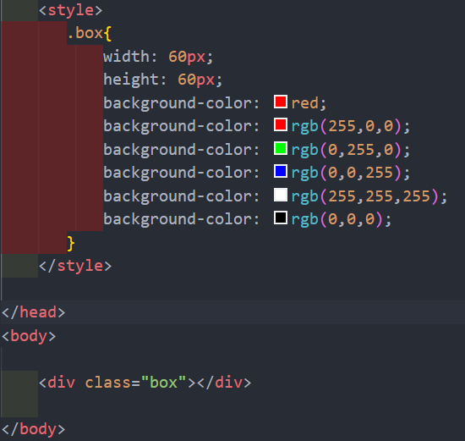The width and height of the screenshot is (465, 441).
Task: Click the opening yellow brace after .box
Action: [107, 33]
